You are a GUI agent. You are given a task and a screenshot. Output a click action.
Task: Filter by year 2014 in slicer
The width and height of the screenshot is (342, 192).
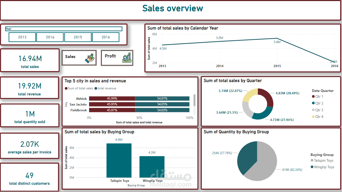click(50, 37)
